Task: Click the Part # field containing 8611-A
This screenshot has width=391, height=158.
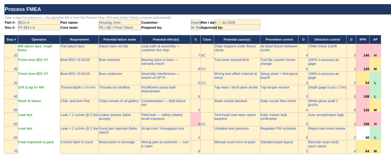Action: pos(39,22)
